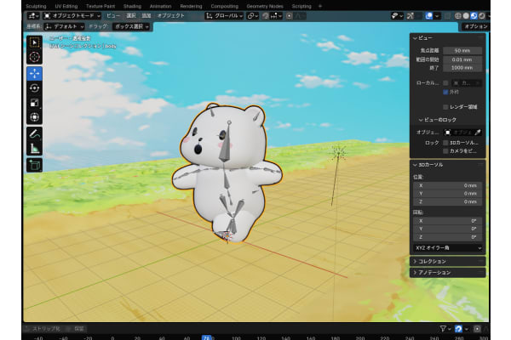
Task: Select the Transform tool
Action: coord(35,116)
